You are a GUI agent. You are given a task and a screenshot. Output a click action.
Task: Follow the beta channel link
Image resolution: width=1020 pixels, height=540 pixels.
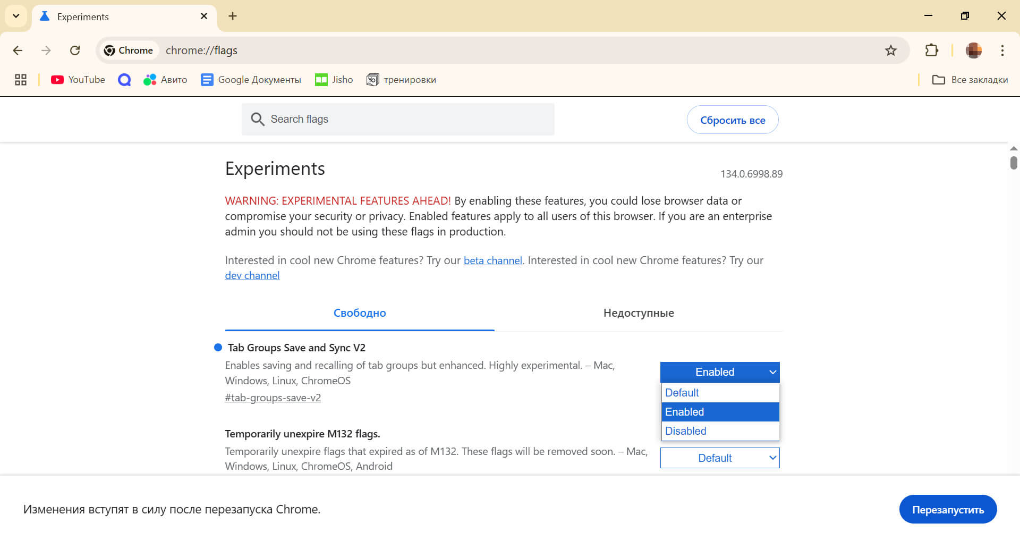493,260
